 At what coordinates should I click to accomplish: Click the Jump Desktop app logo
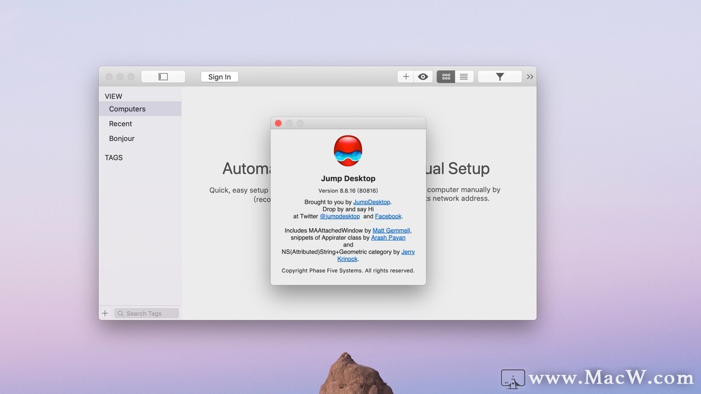pyautogui.click(x=348, y=151)
